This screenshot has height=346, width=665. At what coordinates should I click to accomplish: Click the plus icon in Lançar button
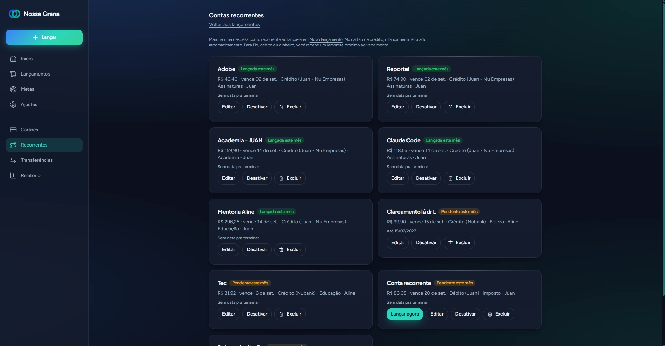tap(35, 37)
